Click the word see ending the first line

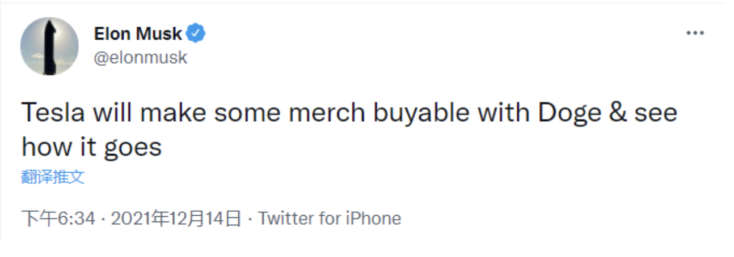656,113
